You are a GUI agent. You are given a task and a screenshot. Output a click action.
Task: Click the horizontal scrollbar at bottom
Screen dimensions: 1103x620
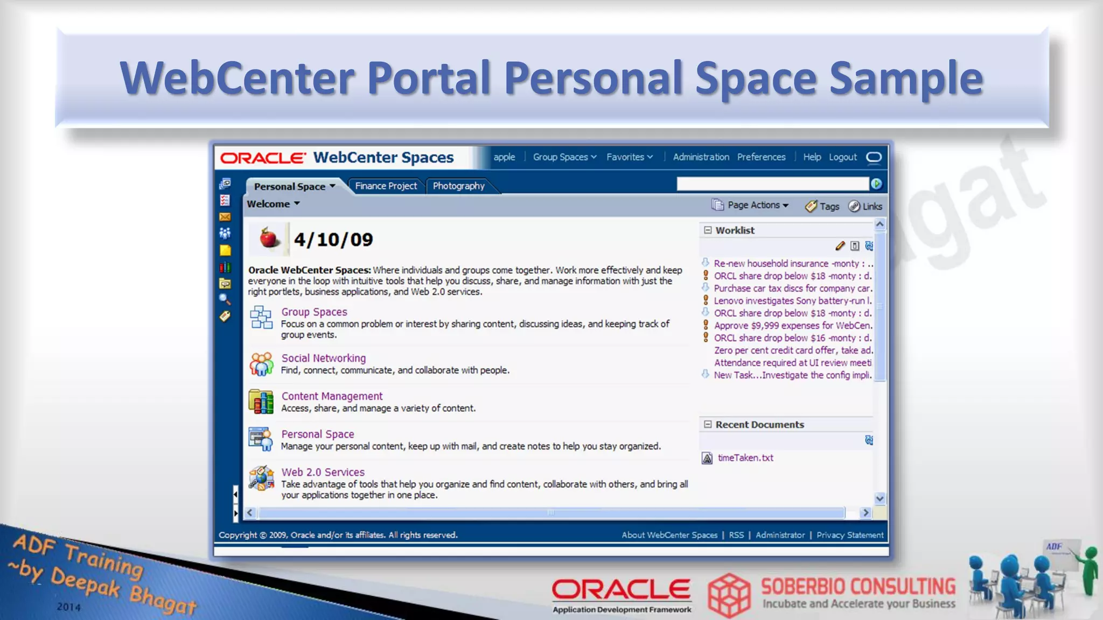pyautogui.click(x=550, y=513)
